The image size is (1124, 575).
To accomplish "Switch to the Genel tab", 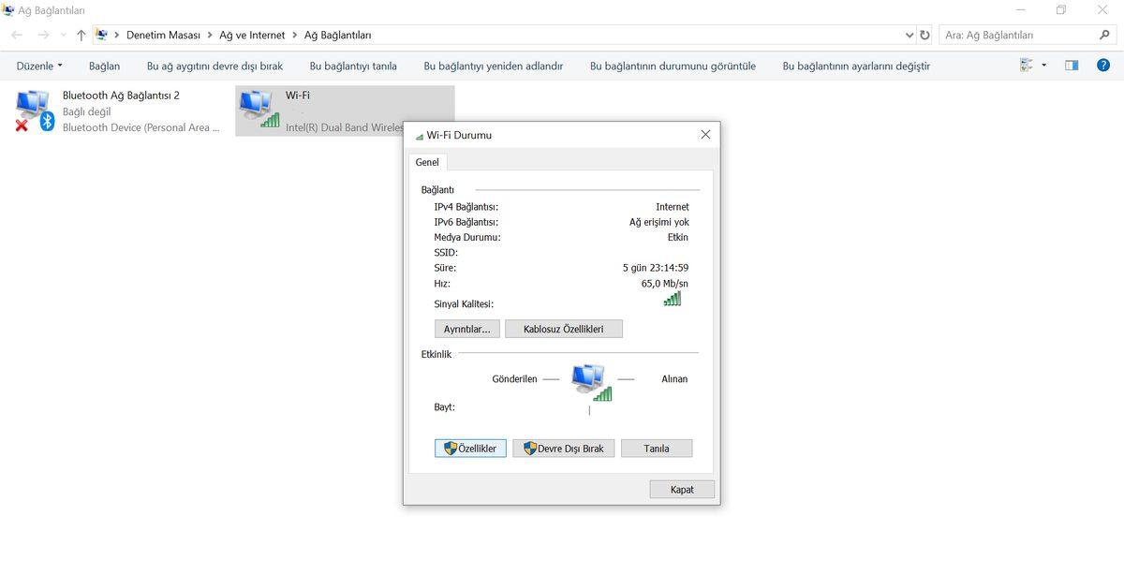I will coord(427,162).
